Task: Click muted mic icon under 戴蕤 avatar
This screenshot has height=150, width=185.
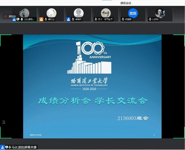Action: tap(123, 19)
